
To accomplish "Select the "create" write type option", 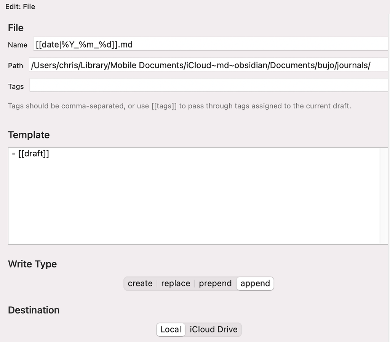I will coord(140,283).
